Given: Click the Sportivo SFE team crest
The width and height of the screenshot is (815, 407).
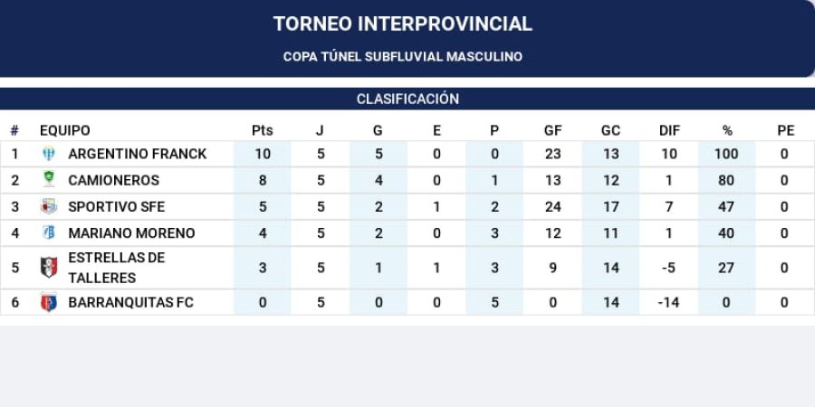Looking at the screenshot, I should point(49,206).
